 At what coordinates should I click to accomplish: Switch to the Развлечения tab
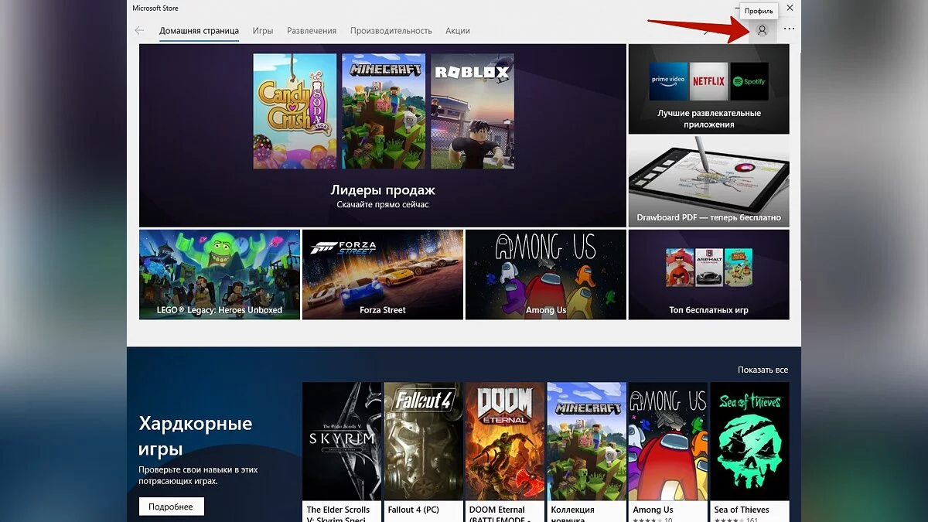[312, 31]
